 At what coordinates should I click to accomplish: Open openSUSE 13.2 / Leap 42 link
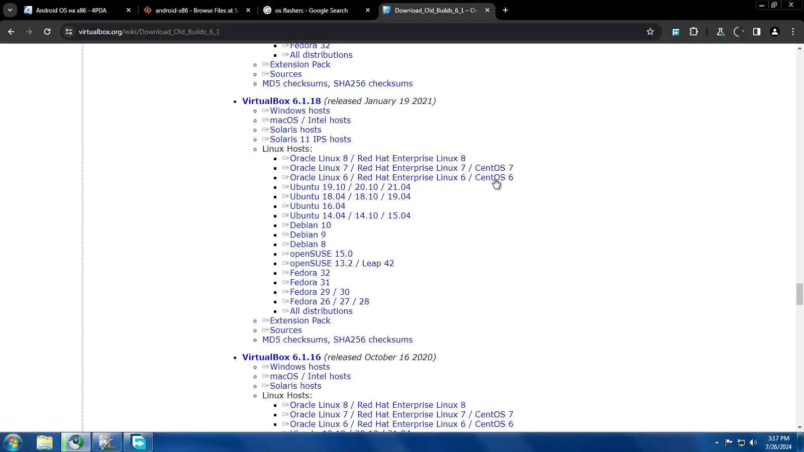tap(342, 263)
